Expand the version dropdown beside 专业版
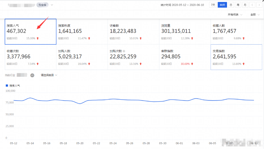This screenshot has width=264, height=149. tap(52, 5)
